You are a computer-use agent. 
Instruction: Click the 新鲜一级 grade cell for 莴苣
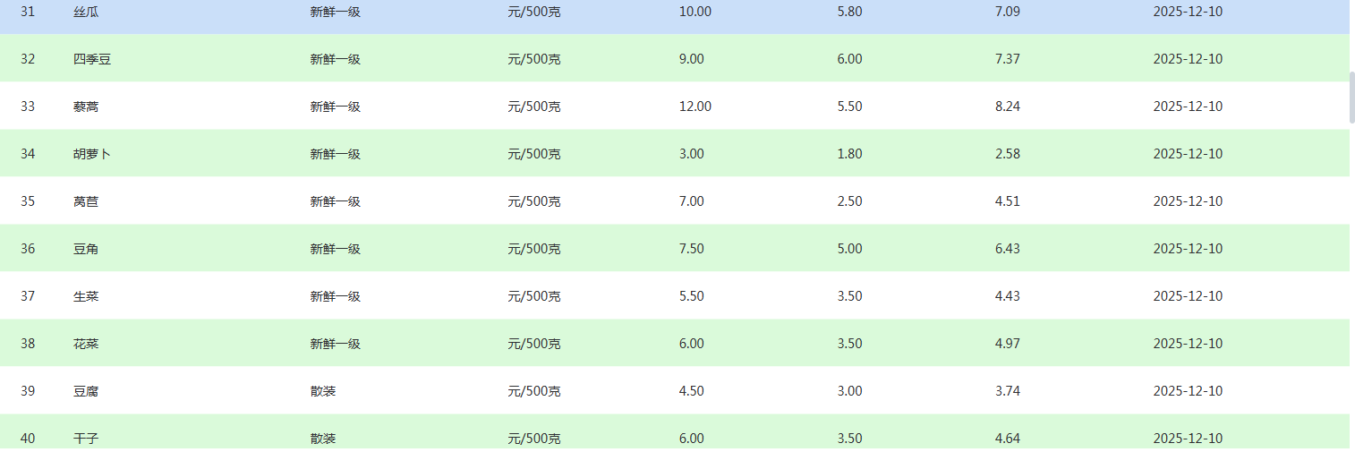tap(336, 201)
